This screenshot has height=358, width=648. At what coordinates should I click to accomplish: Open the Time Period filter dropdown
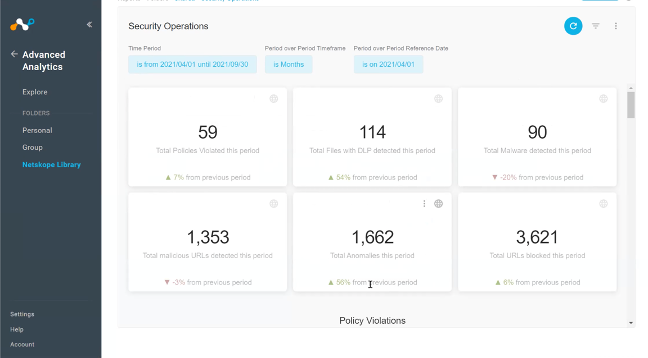(192, 64)
